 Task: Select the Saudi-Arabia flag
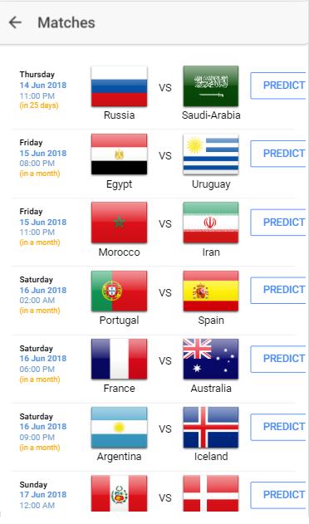211,86
